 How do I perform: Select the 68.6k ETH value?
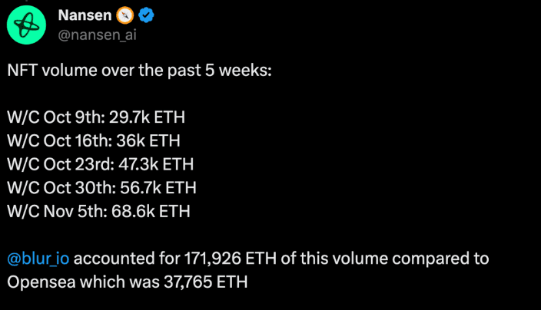tap(151, 211)
